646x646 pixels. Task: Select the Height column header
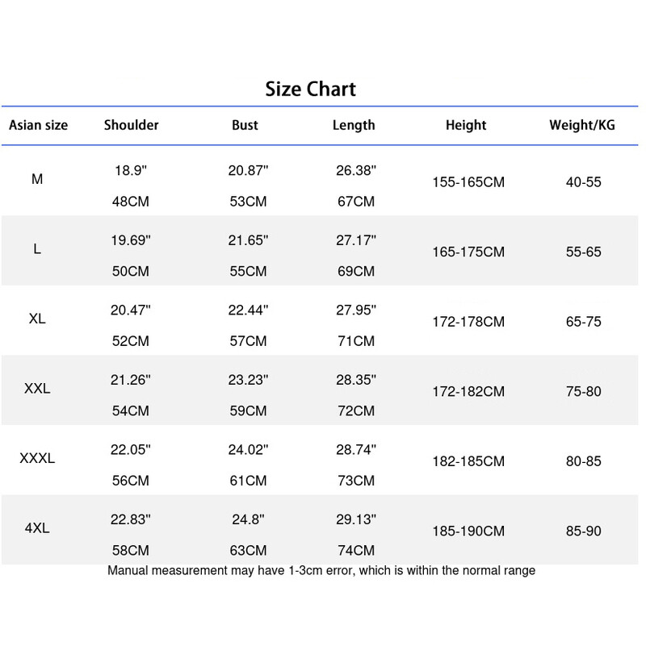(x=466, y=125)
